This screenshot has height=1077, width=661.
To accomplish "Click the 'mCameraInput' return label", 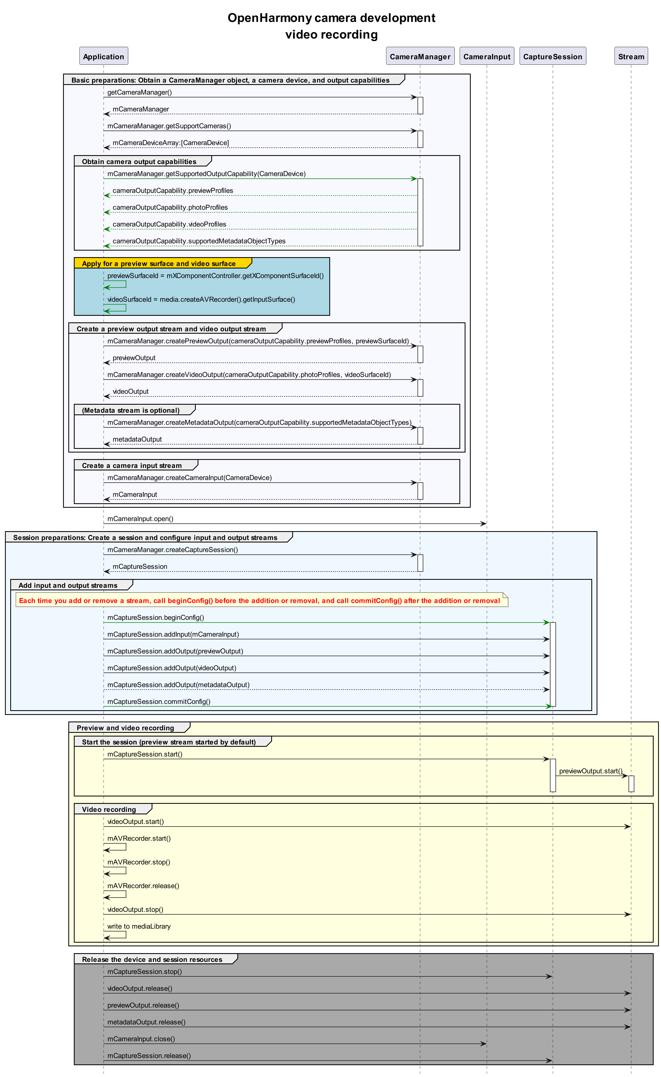I will point(135,495).
